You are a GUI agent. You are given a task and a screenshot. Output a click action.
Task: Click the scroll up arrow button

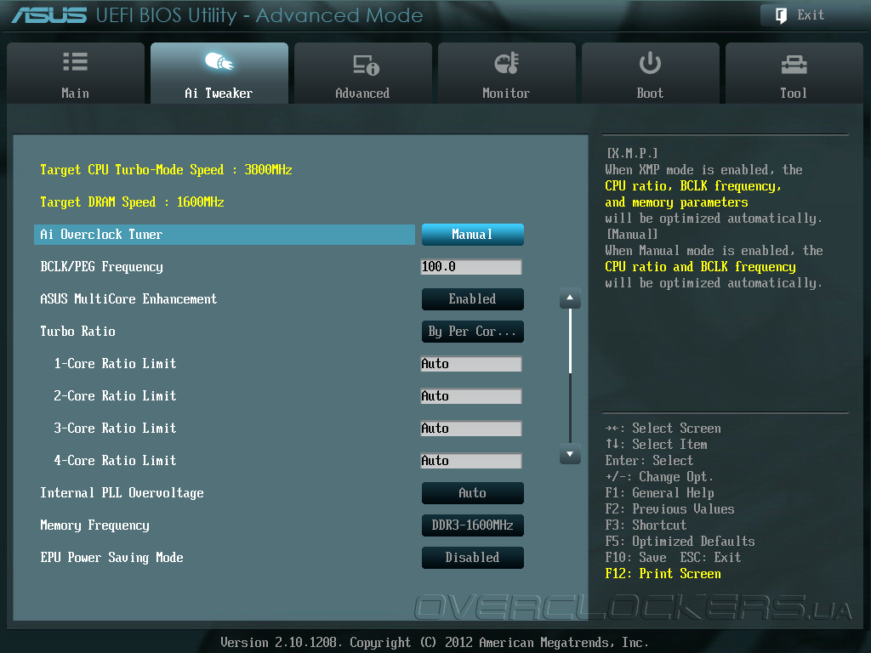point(570,298)
